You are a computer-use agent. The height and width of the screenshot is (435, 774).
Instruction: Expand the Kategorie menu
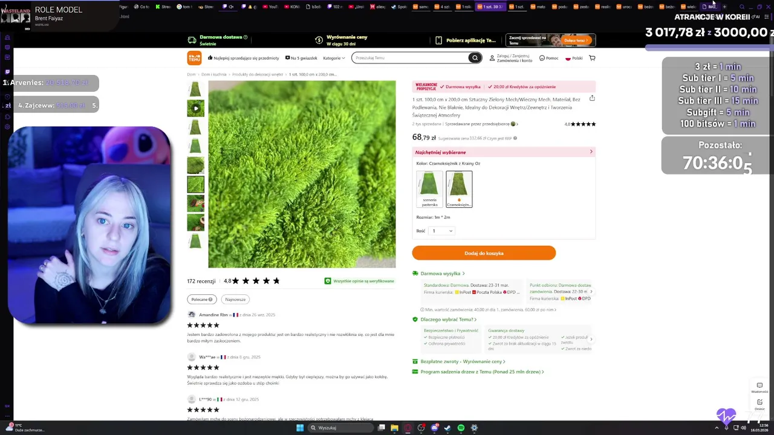pos(334,58)
